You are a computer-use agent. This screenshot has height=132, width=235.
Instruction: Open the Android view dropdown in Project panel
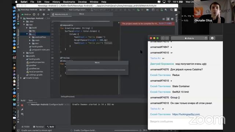coord(26,14)
